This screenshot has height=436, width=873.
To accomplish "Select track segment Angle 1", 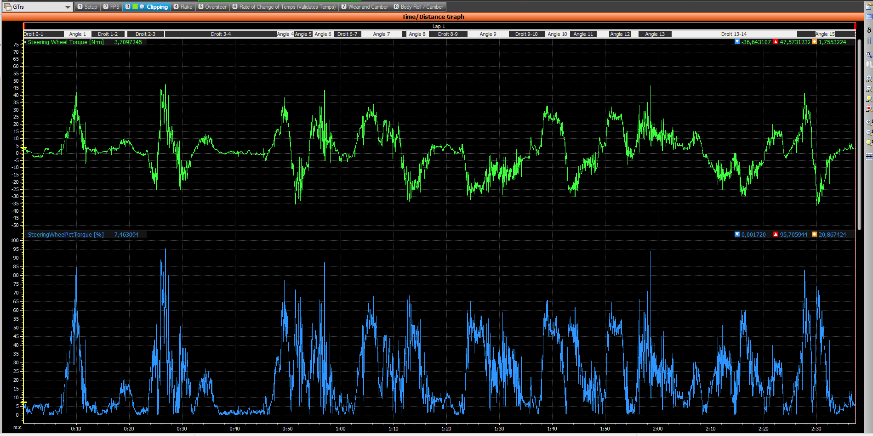I will [78, 34].
